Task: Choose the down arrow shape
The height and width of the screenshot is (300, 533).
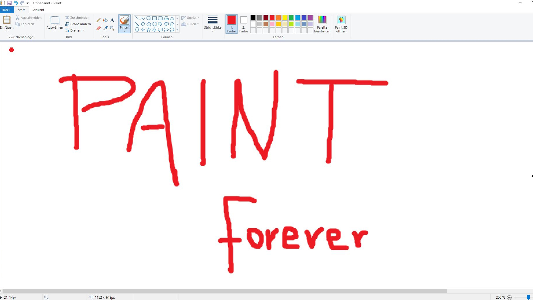Action: click(137, 30)
